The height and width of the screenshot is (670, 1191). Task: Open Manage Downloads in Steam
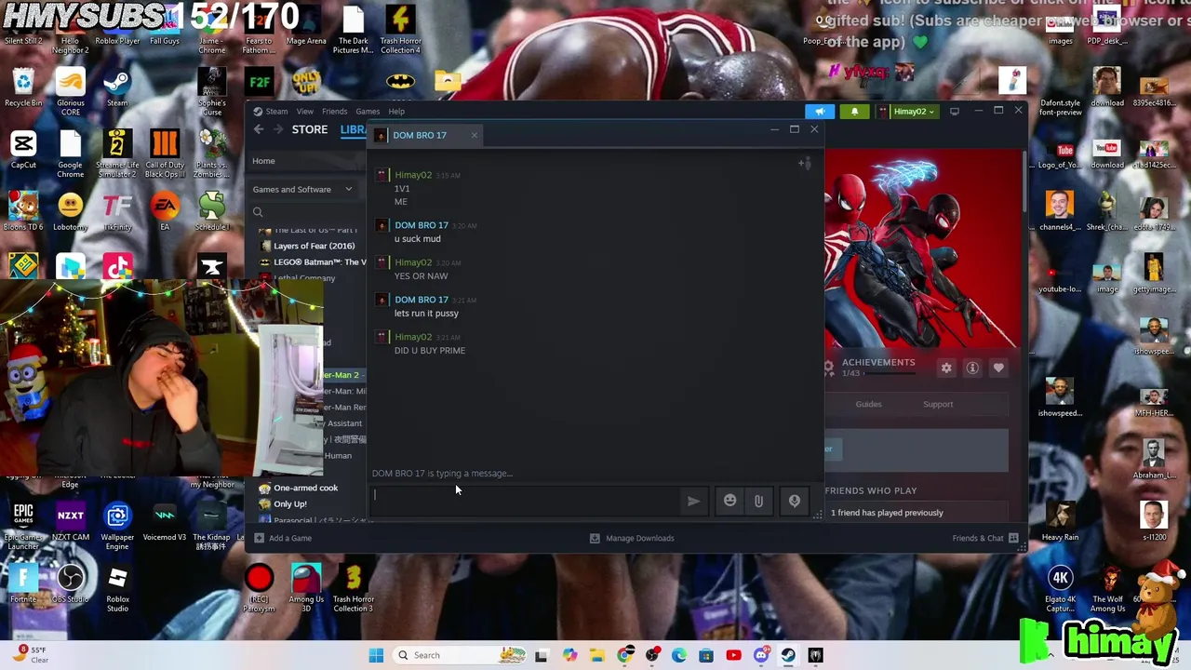pyautogui.click(x=632, y=538)
